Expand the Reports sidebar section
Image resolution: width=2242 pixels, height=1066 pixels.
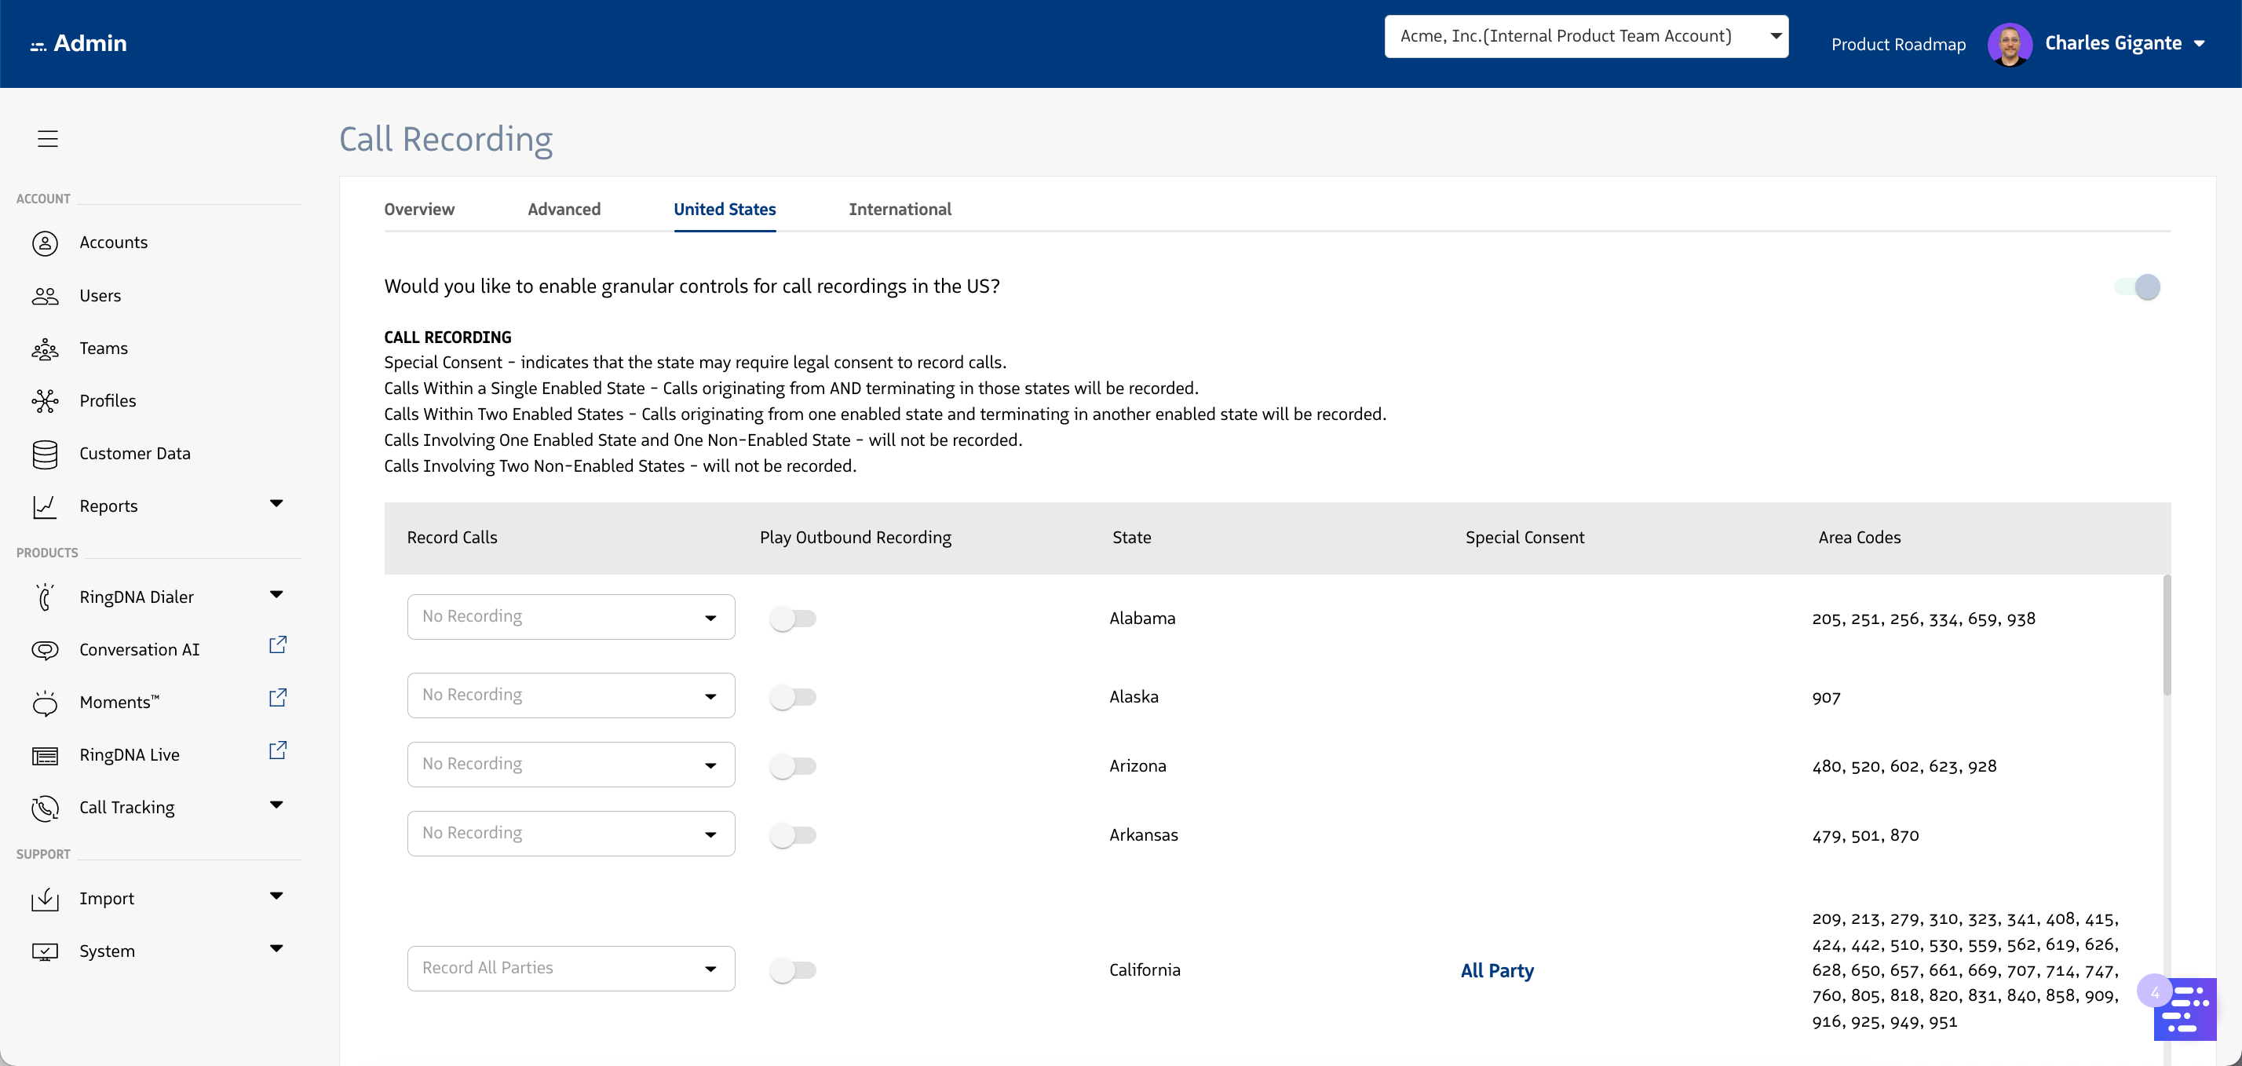tap(276, 504)
